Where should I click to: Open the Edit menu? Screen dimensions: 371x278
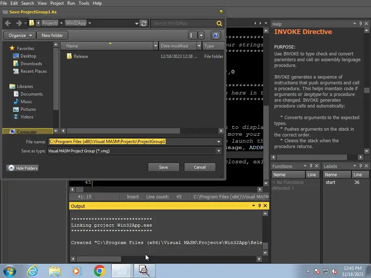14,3
